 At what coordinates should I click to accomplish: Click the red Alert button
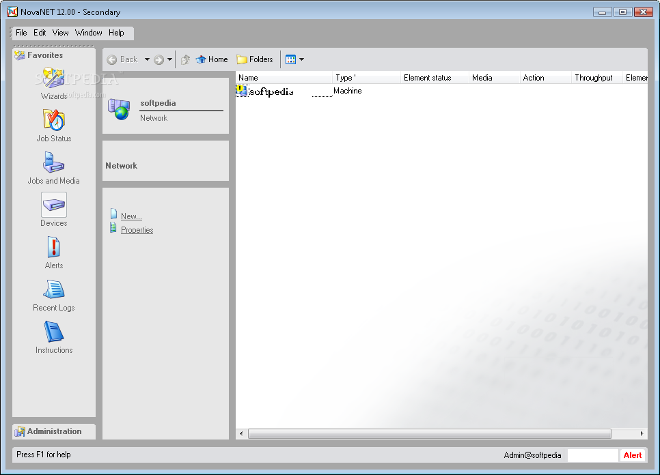click(632, 455)
